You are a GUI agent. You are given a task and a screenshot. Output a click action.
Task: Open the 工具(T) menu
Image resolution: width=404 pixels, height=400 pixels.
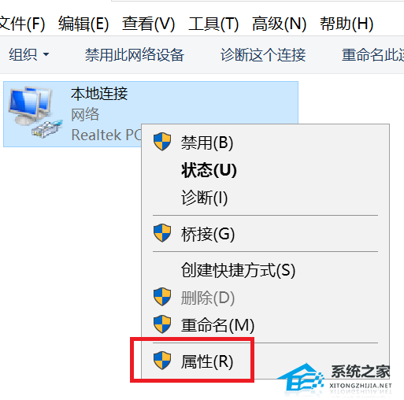point(213,24)
